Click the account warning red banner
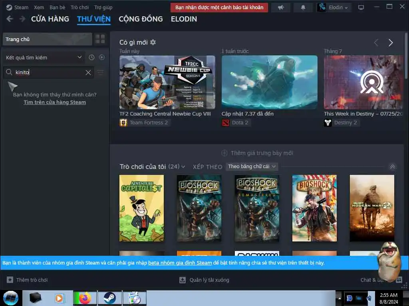409x306 pixels. (219, 8)
